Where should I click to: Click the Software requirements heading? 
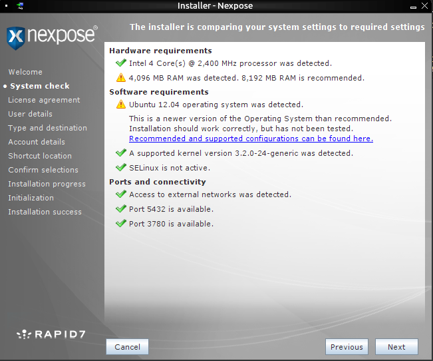[159, 92]
